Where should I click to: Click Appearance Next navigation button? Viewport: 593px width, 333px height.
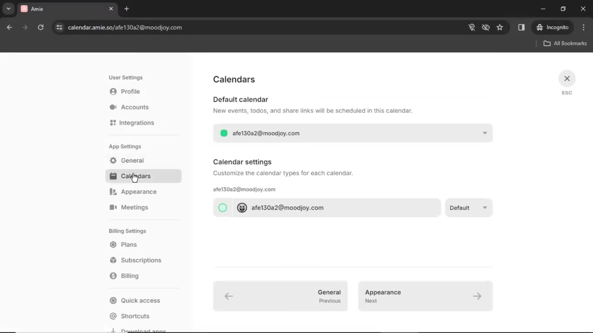pos(425,296)
